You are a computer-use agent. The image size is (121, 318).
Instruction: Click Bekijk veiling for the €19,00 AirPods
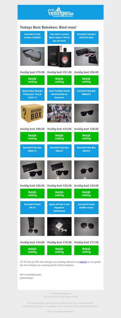point(59,250)
